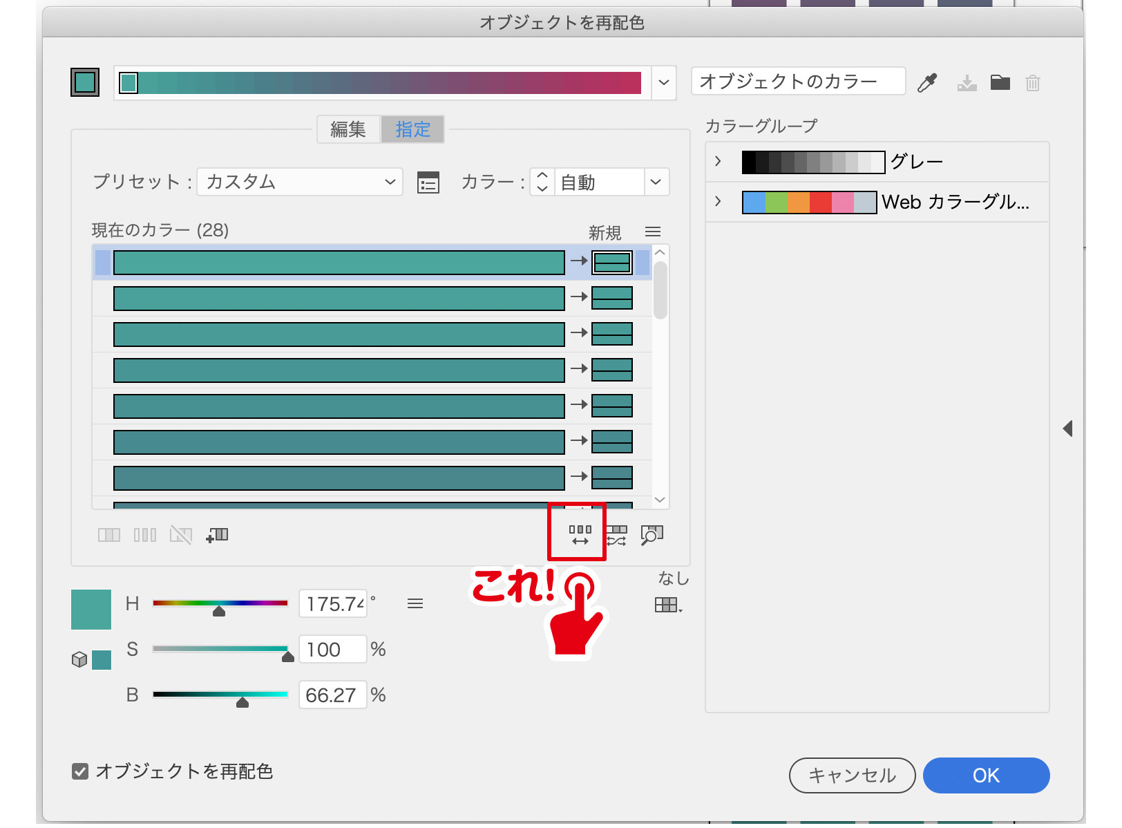Click the trash delete color group icon
Screen dimensions: 1122x828
click(x=1032, y=84)
